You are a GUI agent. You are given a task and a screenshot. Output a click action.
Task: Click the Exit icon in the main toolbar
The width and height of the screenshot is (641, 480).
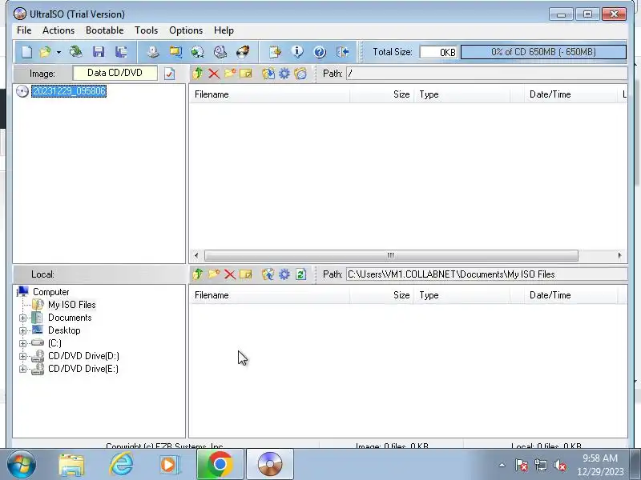[343, 52]
